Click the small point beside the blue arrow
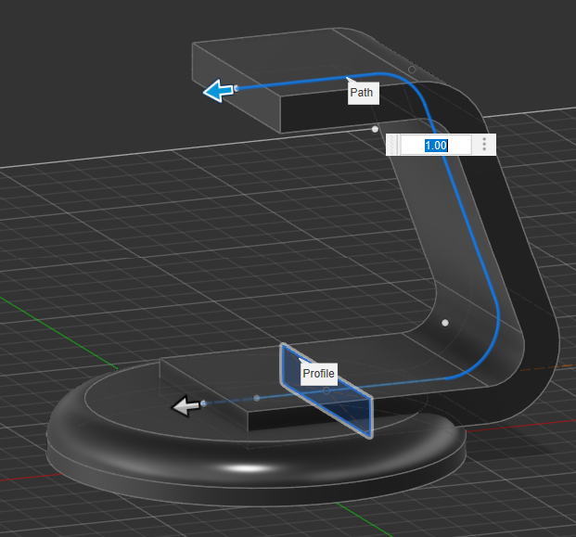 click(237, 88)
